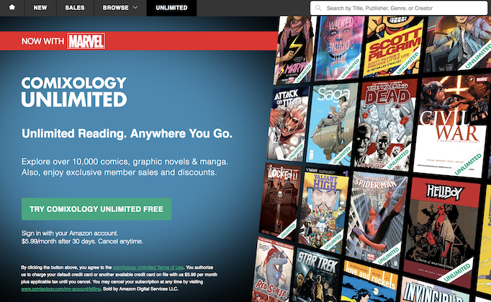Click the home icon in navigation bar
This screenshot has width=491, height=302.
tap(12, 7)
